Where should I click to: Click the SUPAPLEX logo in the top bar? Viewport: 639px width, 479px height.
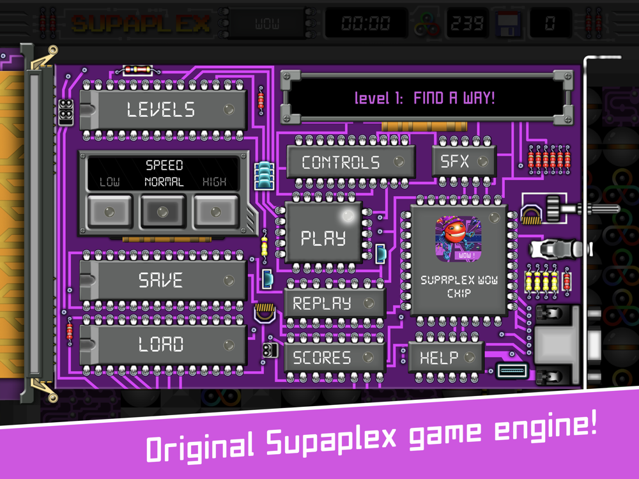(141, 24)
